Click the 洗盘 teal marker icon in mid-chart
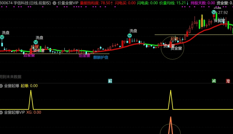This screenshot has height=134, width=233. point(130,35)
